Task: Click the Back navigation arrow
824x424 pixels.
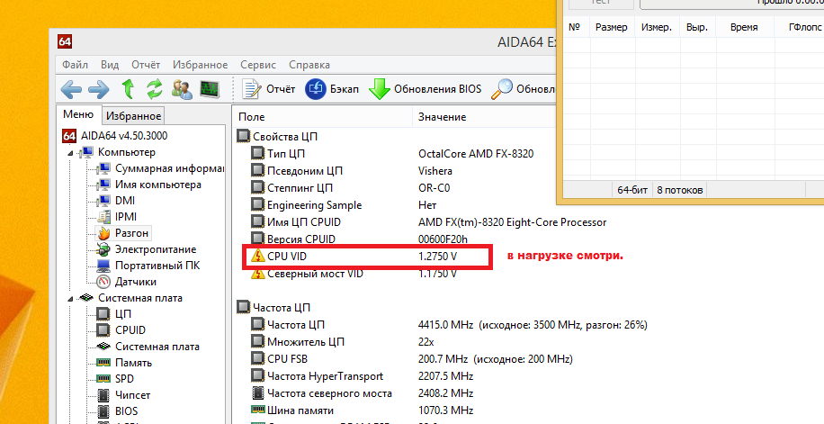Action: 71,89
